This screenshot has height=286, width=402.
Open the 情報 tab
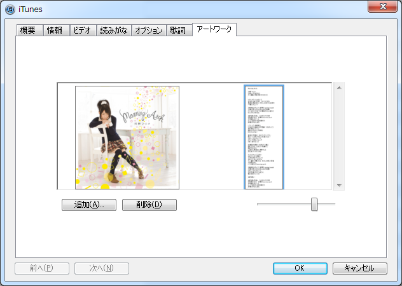[57, 31]
